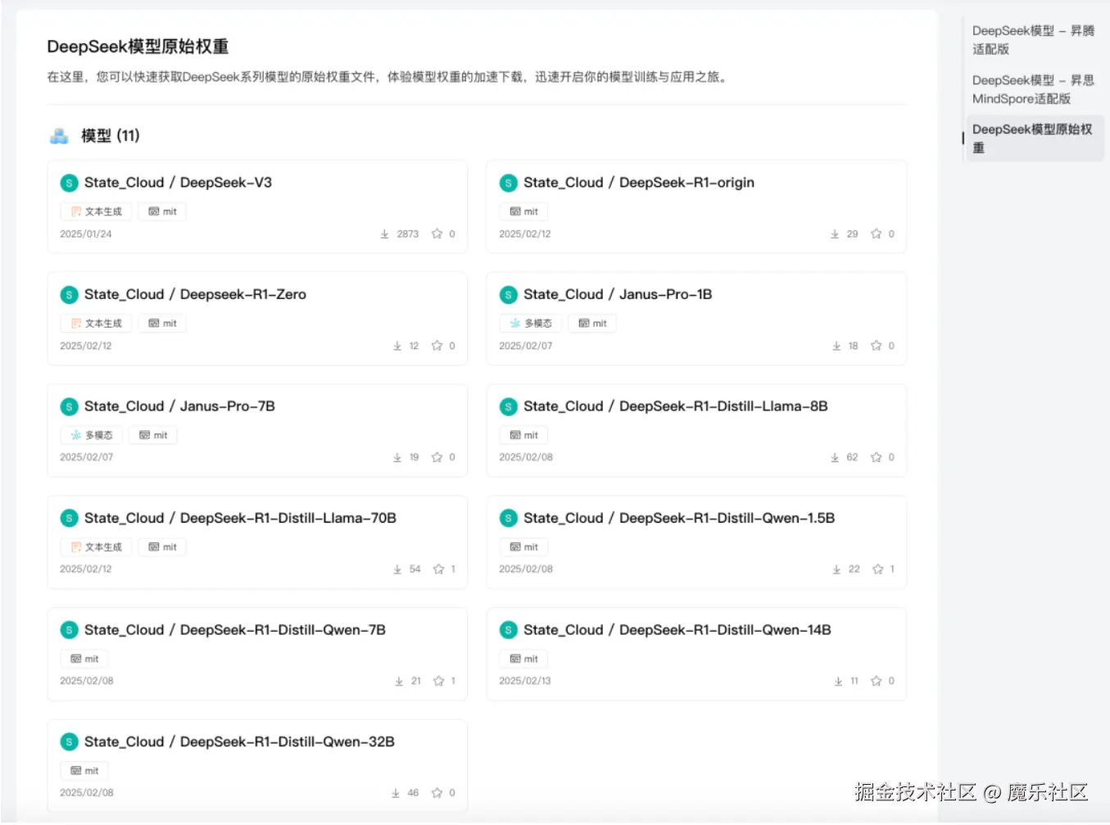Image resolution: width=1110 pixels, height=825 pixels.
Task: Click 文本生成 tag on Deepseek-R1-Zero card
Action: pos(96,324)
